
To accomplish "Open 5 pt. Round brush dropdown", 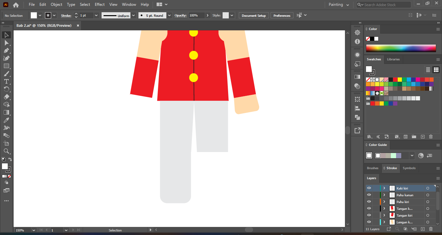I will click(x=170, y=15).
